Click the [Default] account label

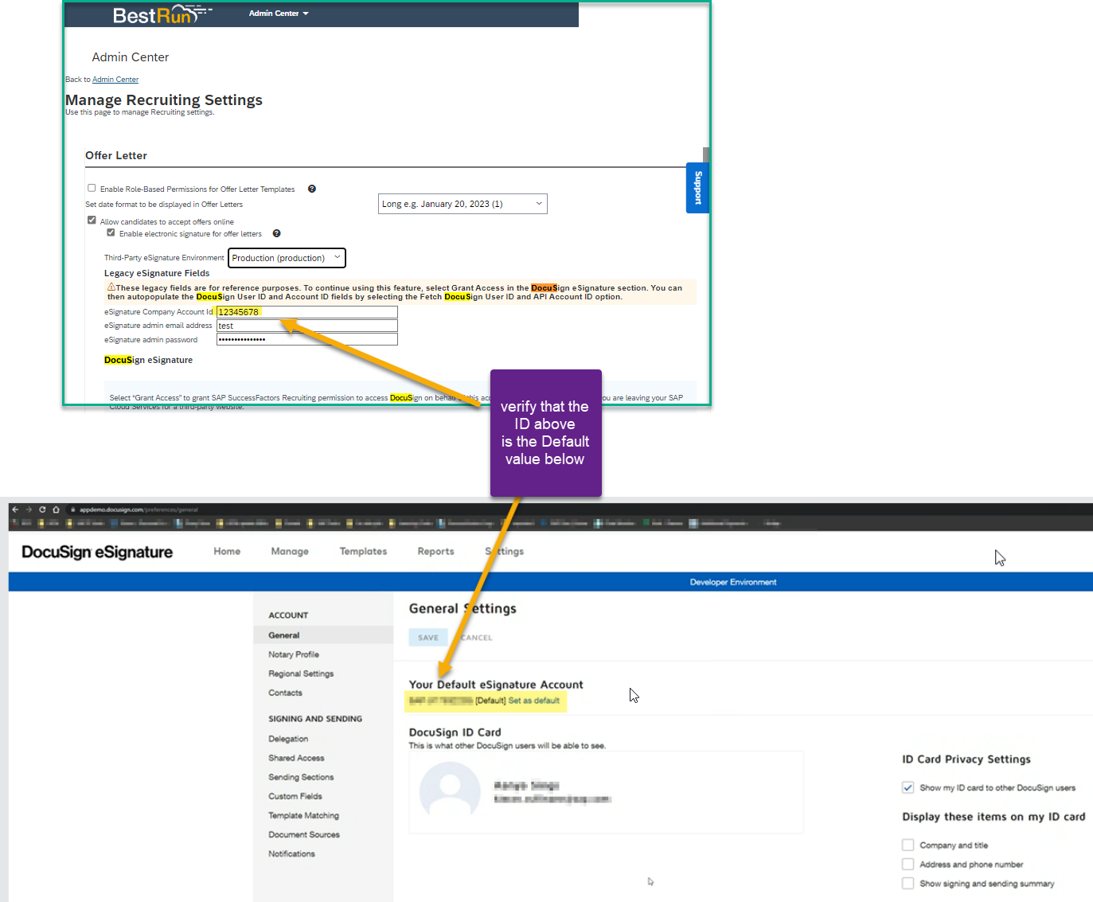pos(490,701)
